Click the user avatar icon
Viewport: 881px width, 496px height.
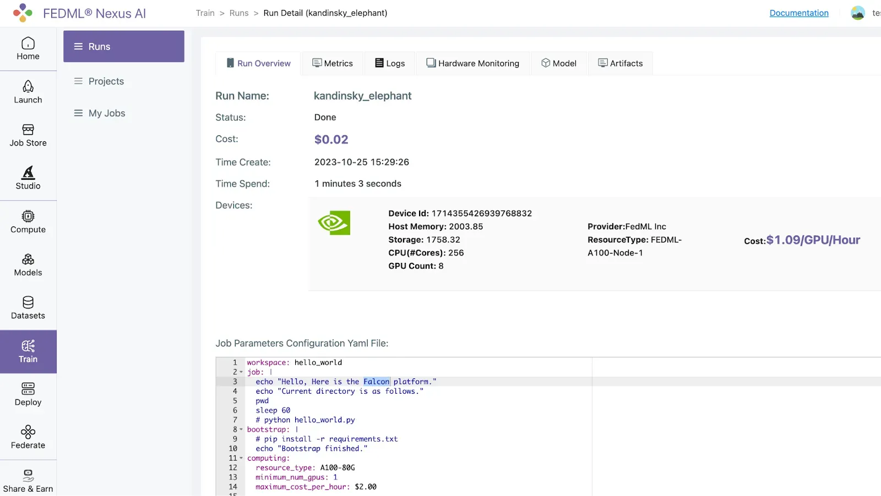pos(858,13)
